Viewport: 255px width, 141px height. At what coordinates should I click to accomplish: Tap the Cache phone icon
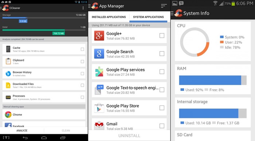(x=8, y=49)
